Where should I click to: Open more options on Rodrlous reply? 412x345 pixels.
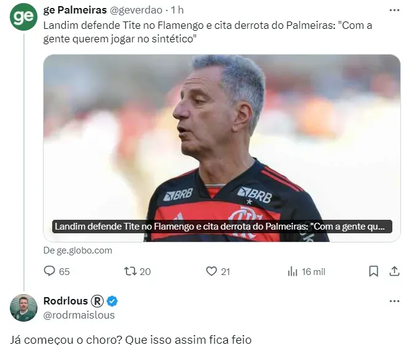tap(394, 301)
